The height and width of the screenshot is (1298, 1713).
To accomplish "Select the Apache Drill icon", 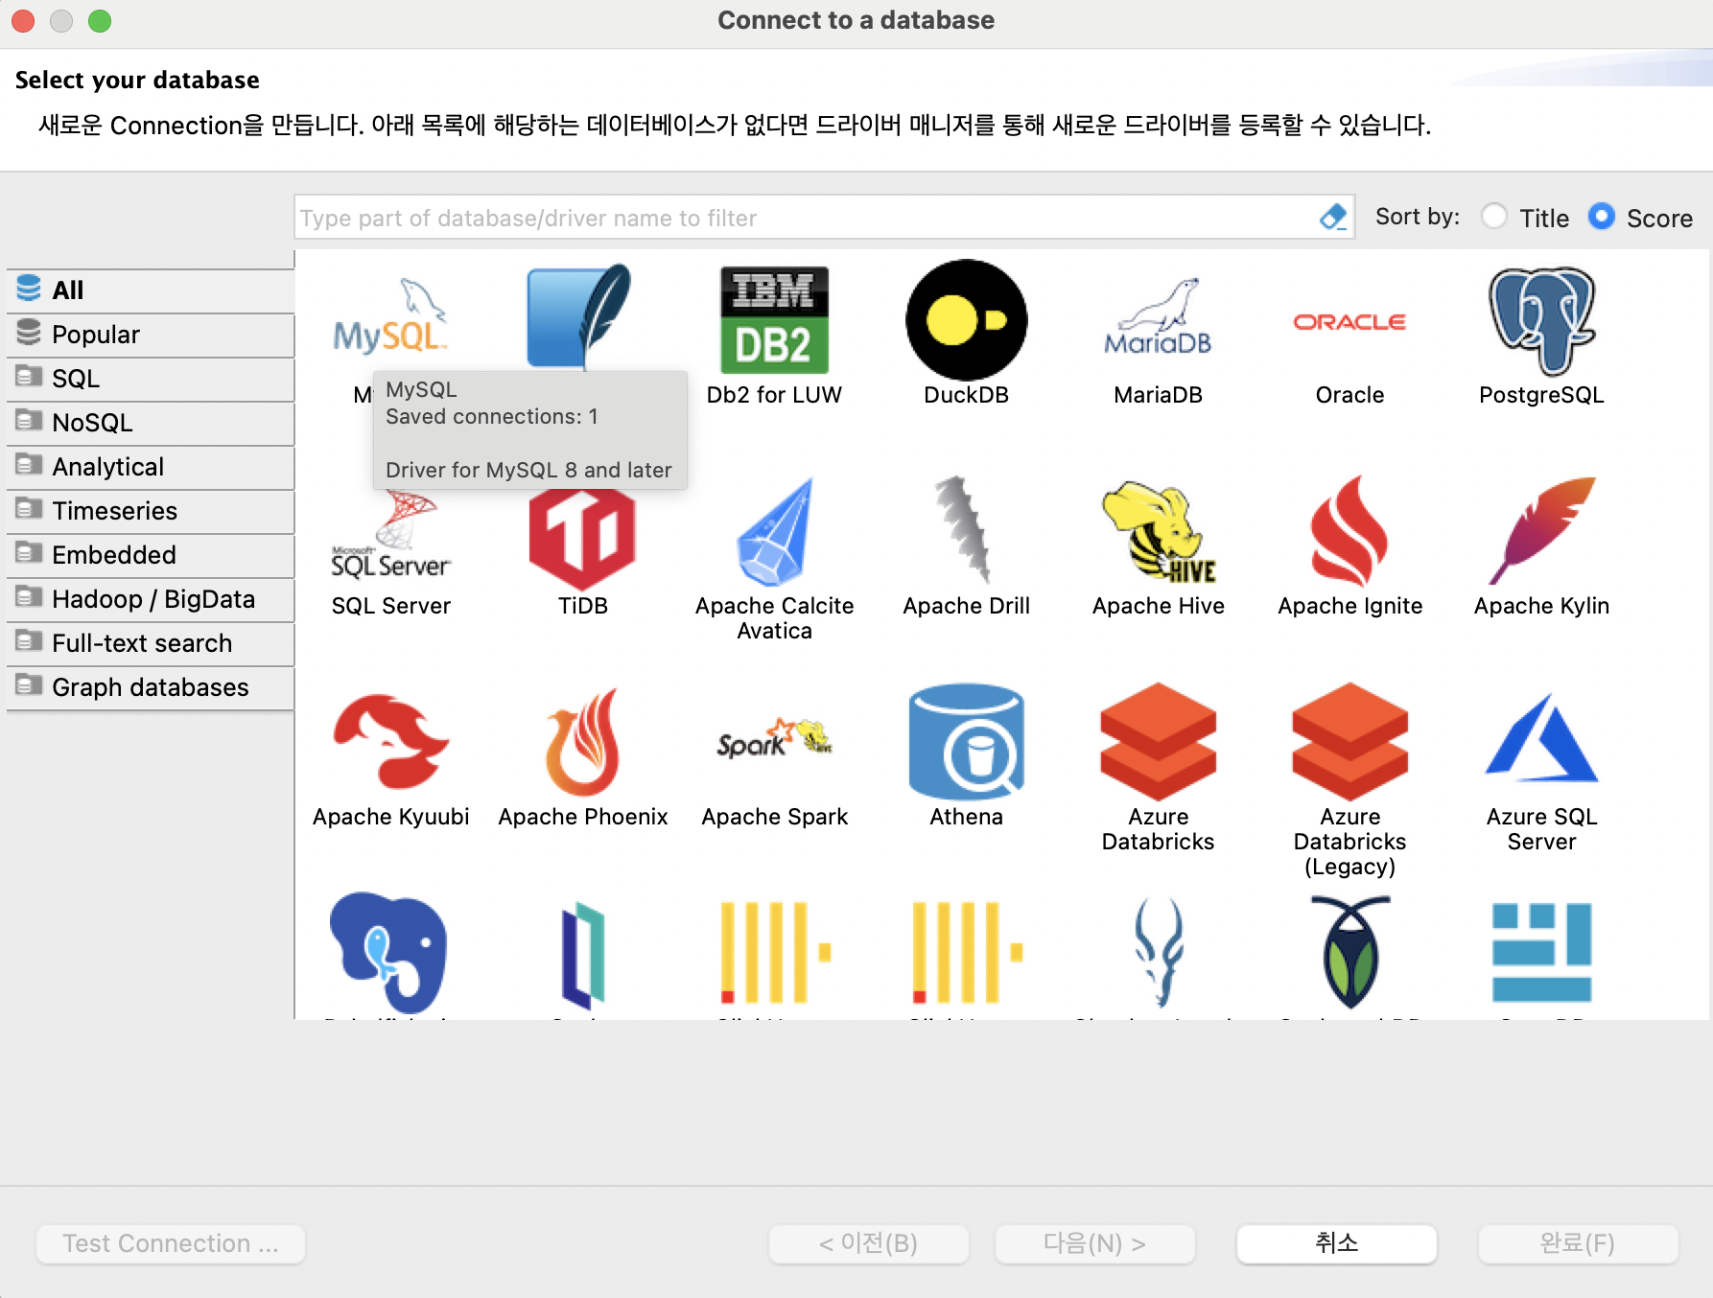I will tap(964, 529).
